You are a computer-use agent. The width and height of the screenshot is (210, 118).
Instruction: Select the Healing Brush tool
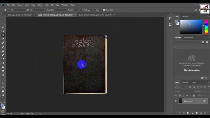(3, 43)
